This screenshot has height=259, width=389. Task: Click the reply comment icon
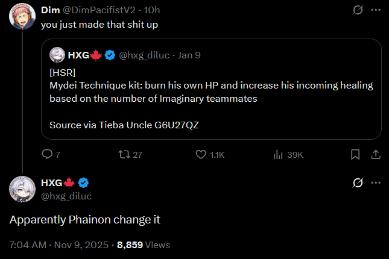click(47, 155)
